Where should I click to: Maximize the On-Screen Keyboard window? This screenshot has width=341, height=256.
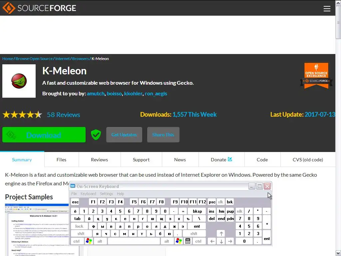click(x=259, y=186)
